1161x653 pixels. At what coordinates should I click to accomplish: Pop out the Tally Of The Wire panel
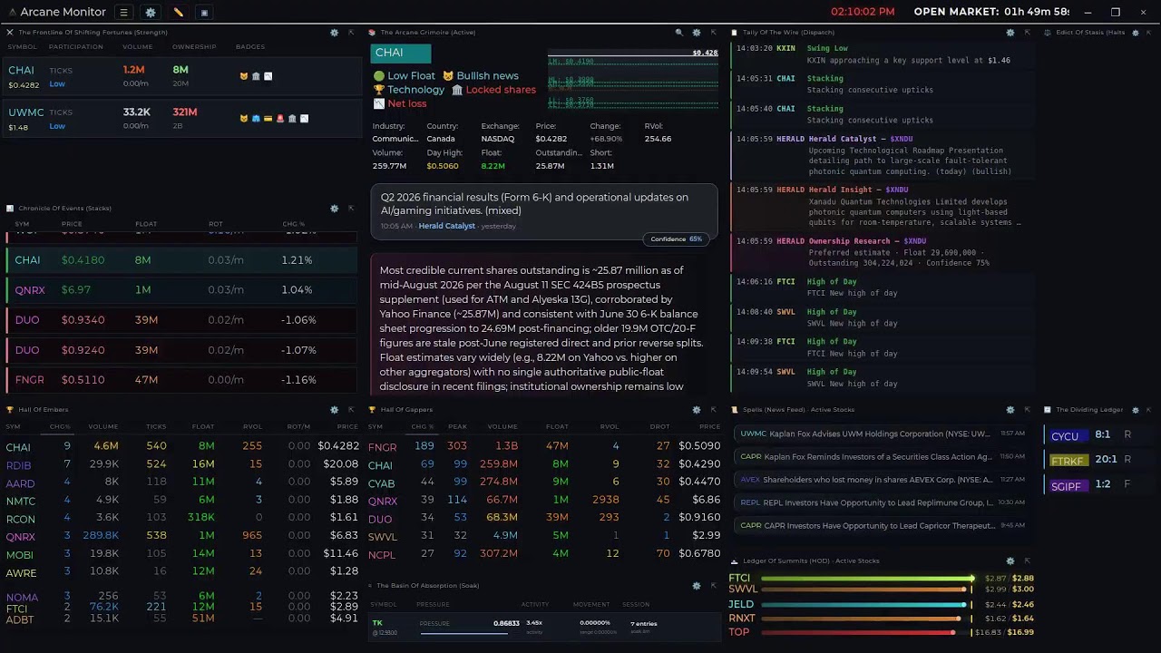(x=1027, y=32)
